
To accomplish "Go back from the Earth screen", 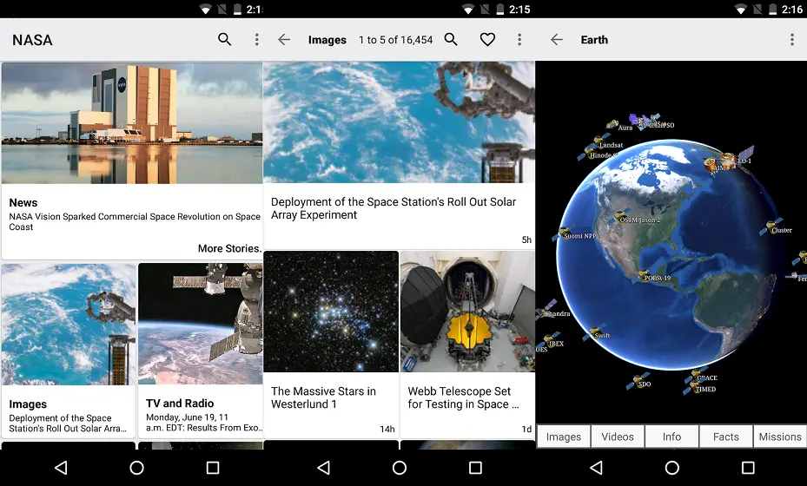I will point(557,40).
